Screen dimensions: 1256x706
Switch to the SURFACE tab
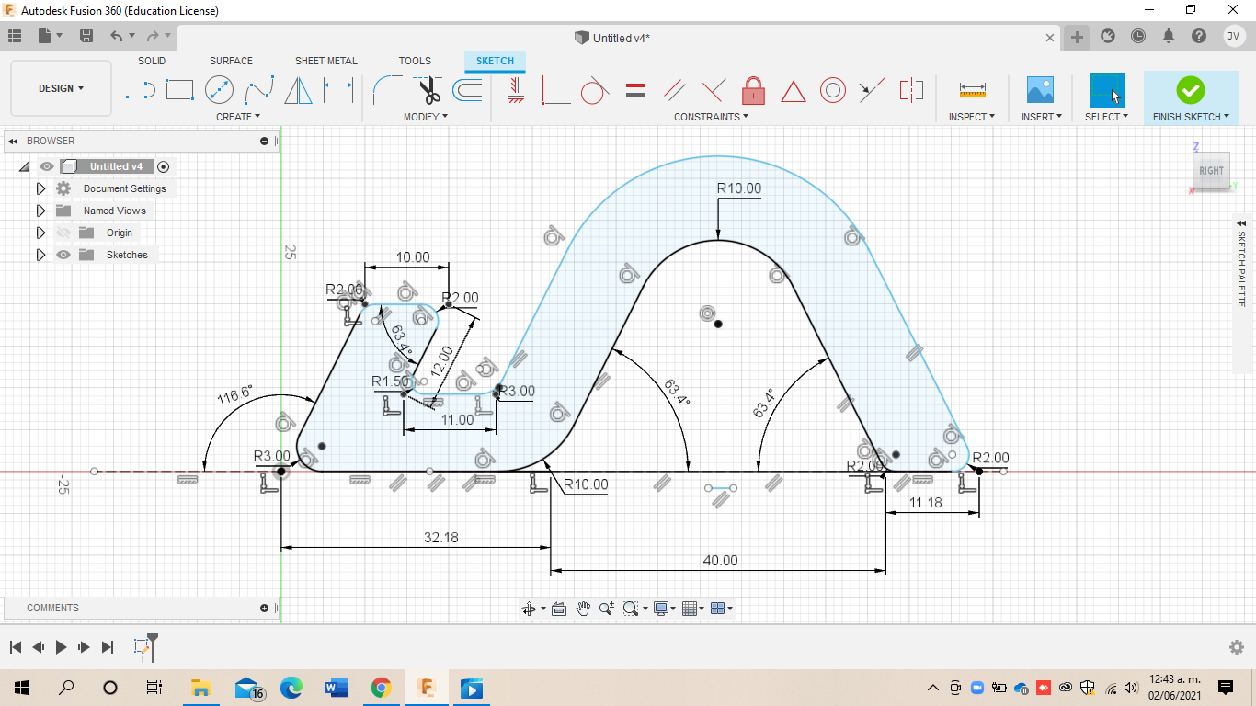click(x=231, y=61)
